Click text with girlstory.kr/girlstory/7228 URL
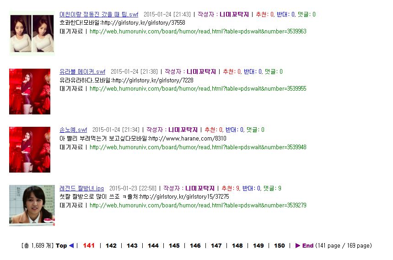The width and height of the screenshot is (393, 260). (126, 80)
